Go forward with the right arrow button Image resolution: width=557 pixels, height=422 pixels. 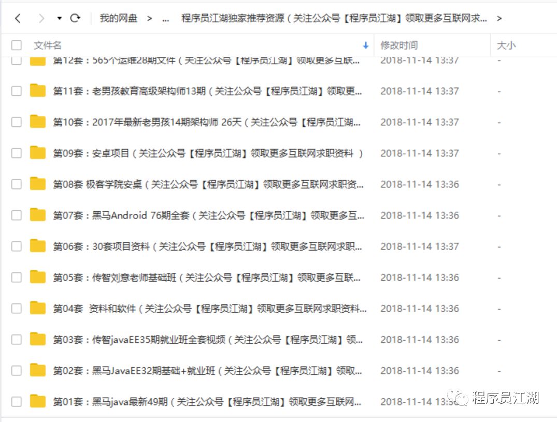pos(41,18)
